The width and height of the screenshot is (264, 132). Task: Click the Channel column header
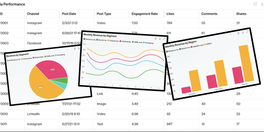[x=33, y=14]
